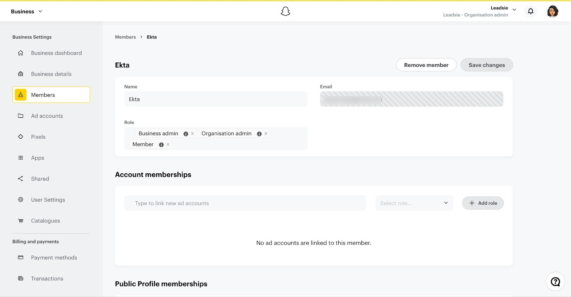Click the Payment methods card icon
Screen dimensions: 571x297
click(x=21, y=257)
